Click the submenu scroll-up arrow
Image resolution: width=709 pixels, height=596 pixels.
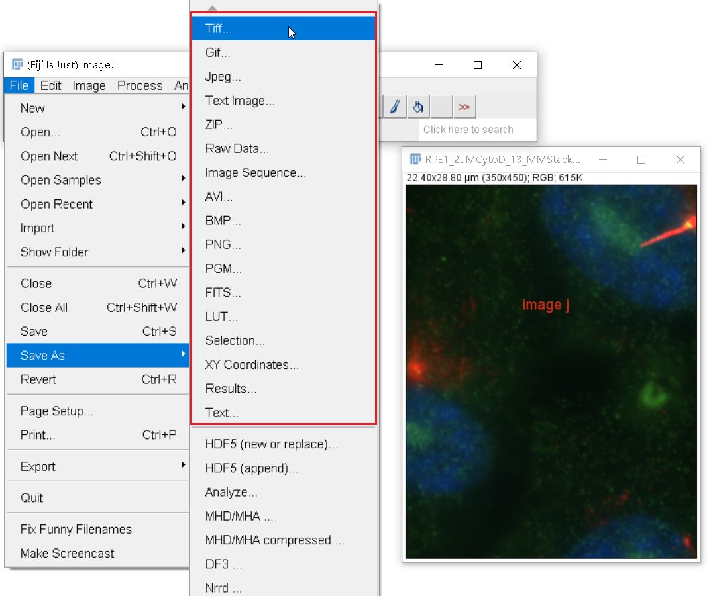213,8
